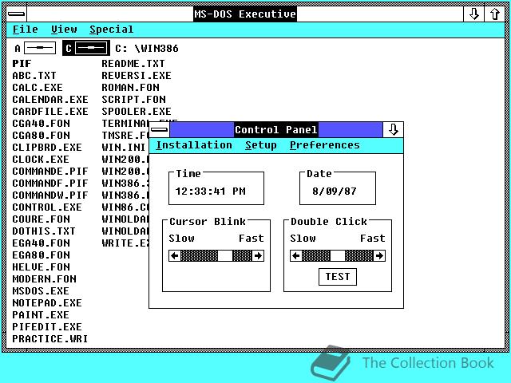The image size is (511, 383).
Task: Click the Cursor Blink slider thumb
Action: coord(225,255)
